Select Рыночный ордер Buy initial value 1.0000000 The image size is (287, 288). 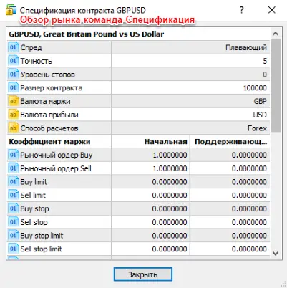click(170, 155)
